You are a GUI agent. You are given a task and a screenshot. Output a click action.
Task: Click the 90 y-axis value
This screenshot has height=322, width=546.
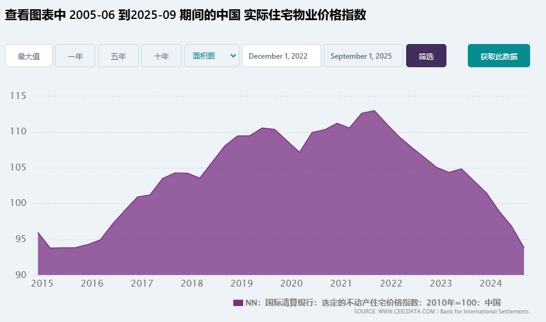21,275
